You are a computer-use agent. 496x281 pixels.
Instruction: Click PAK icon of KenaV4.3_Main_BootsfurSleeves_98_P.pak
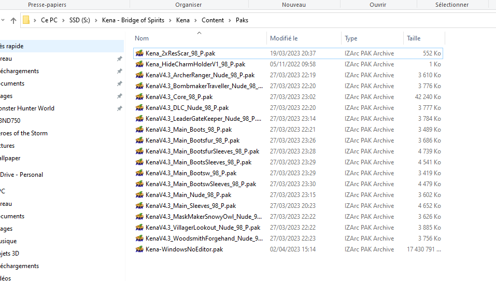pos(139,151)
